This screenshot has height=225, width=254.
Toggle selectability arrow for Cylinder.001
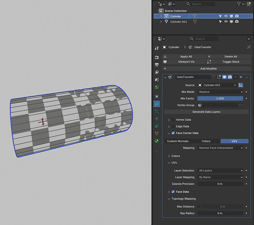(x=220, y=22)
